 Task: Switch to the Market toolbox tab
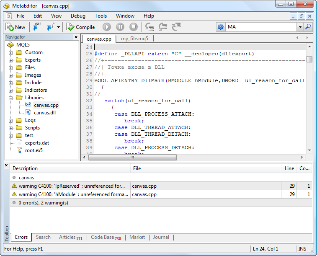[137, 237]
